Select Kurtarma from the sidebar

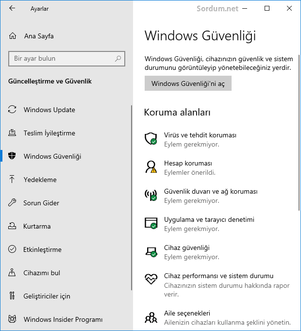37,226
